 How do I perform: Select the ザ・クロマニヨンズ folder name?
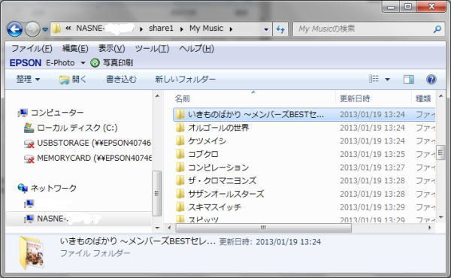pyautogui.click(x=222, y=180)
